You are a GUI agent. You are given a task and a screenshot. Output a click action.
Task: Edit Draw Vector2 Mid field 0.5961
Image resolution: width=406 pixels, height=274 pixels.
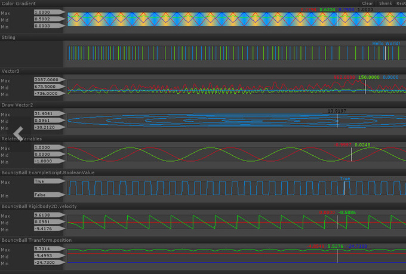[49, 120]
